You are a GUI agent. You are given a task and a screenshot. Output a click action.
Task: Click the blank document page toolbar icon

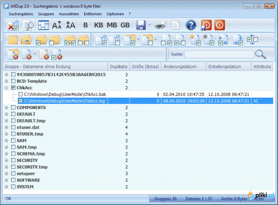[x=175, y=25]
